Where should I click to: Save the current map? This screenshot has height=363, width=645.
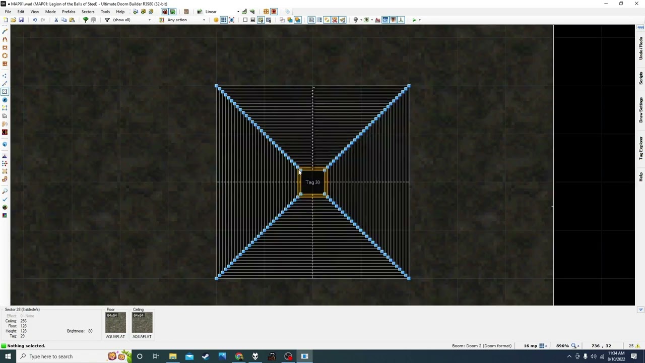(x=21, y=20)
